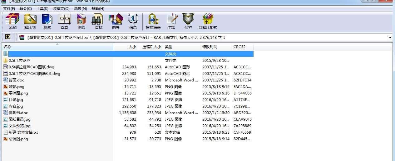Image resolution: width=395 pixels, height=161 pixels.
Task: Click the 0.5t手拉葫芦CAD图纸.dwg file icon
Action: (x=6, y=67)
